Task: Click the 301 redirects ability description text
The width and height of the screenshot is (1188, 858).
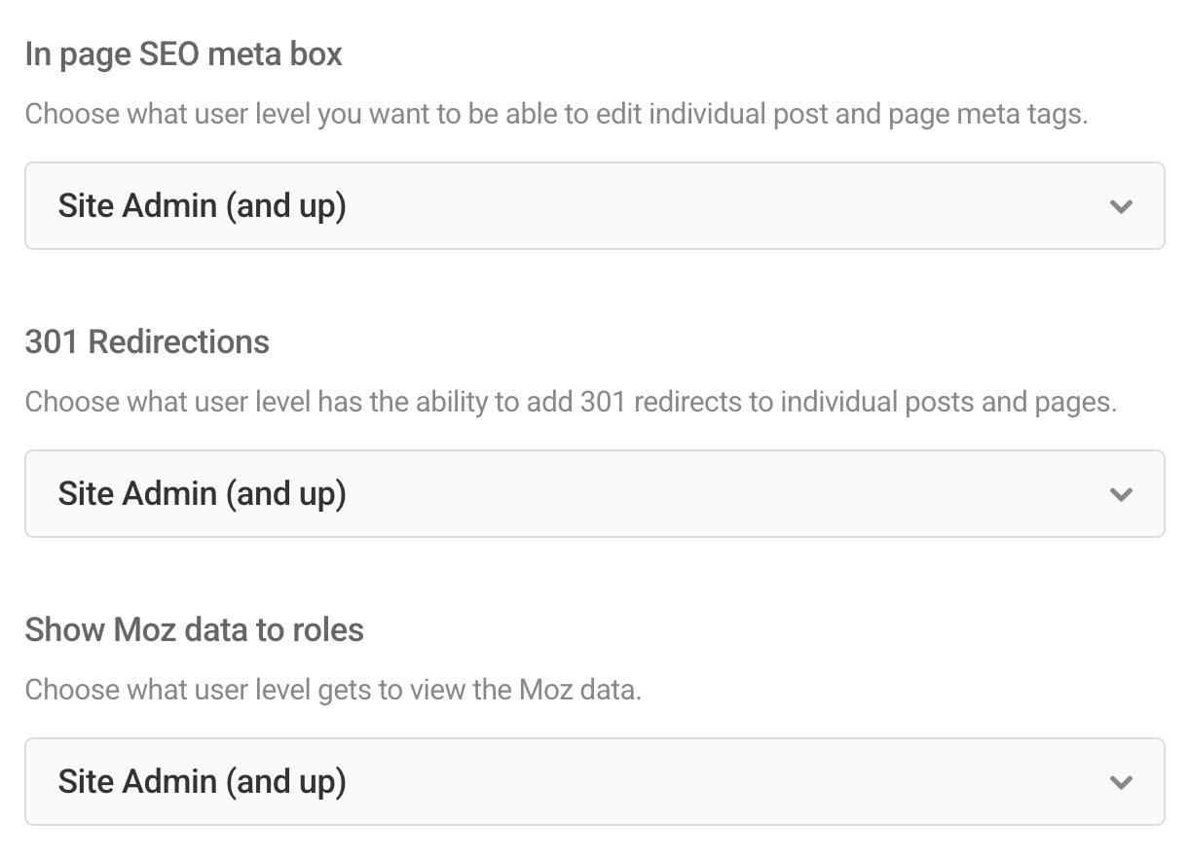Action: point(571,402)
